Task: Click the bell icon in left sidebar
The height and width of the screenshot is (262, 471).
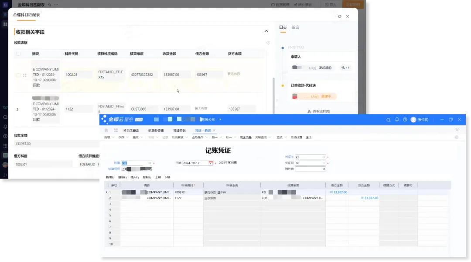Action: [x=5, y=127]
